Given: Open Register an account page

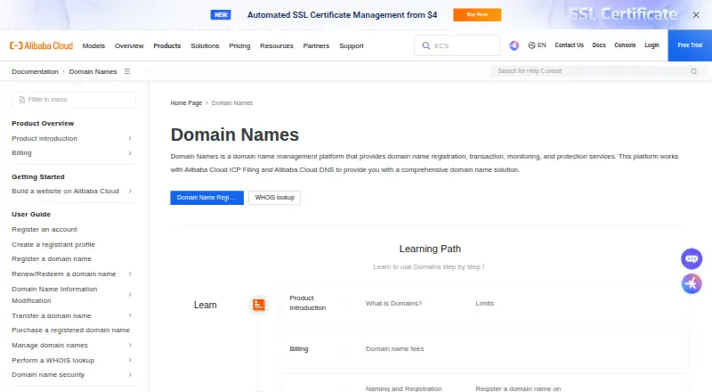Looking at the screenshot, I should tap(44, 230).
